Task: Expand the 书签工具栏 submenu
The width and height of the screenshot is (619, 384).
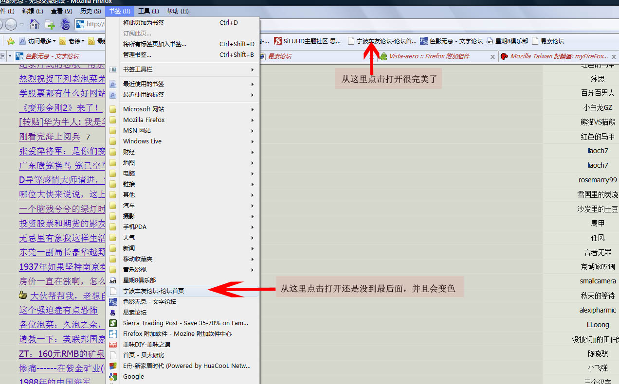Action: pyautogui.click(x=182, y=70)
